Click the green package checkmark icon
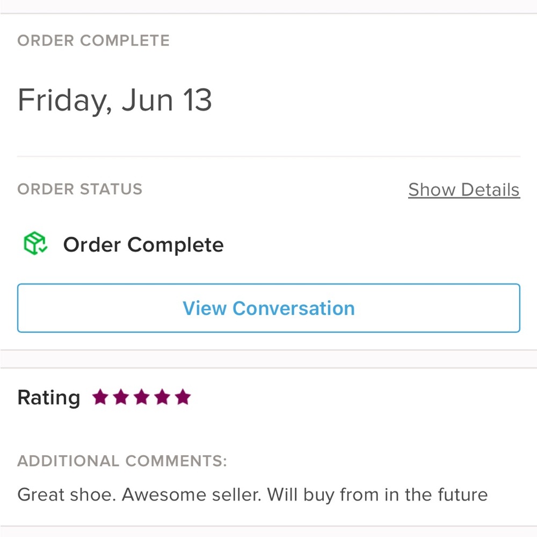The width and height of the screenshot is (537, 537). coord(35,243)
